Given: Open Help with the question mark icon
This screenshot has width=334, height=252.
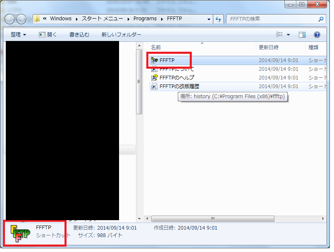Looking at the screenshot, I should (x=317, y=35).
